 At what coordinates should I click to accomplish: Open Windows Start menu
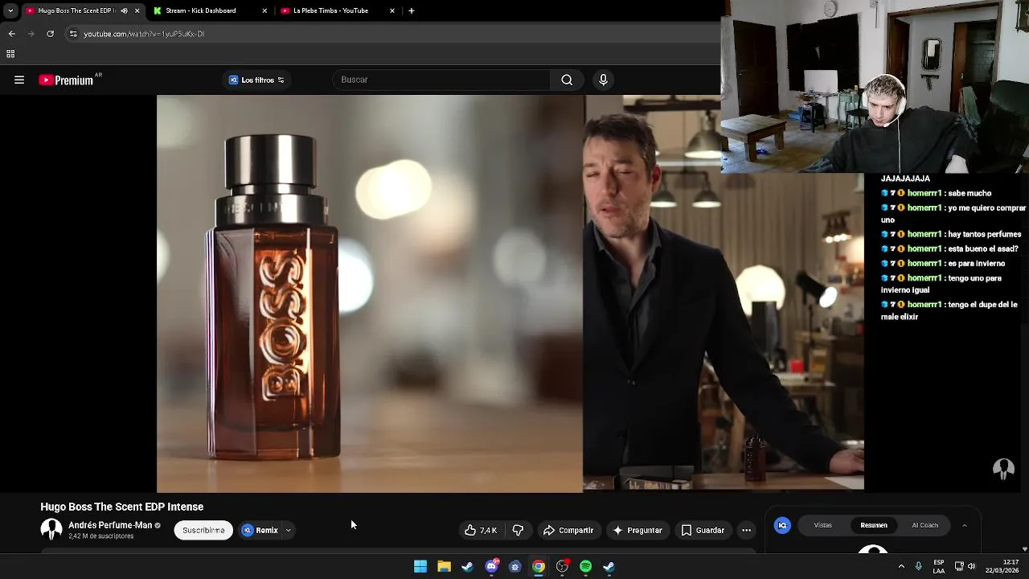pos(420,566)
